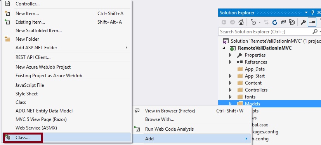Expand the App_Start folder
Image resolution: width=321 pixels, height=145 pixels.
pyautogui.click(x=230, y=76)
